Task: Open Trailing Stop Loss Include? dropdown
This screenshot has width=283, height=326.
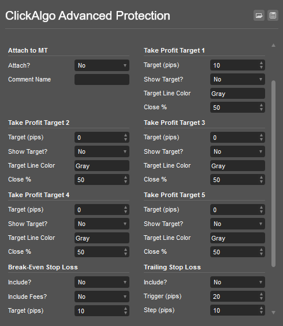Action: [237, 282]
